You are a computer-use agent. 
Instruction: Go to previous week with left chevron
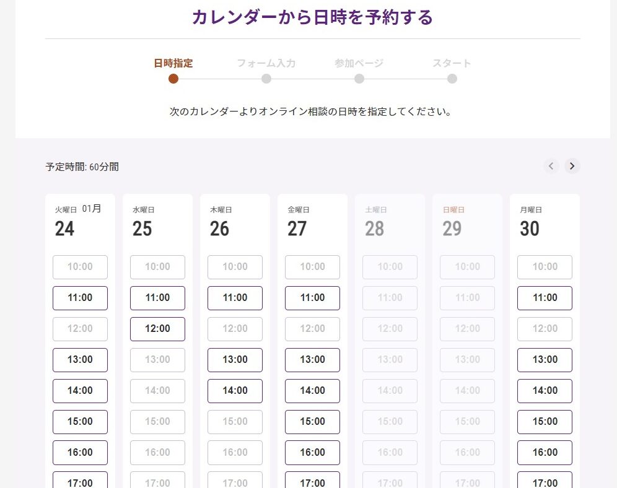[551, 166]
